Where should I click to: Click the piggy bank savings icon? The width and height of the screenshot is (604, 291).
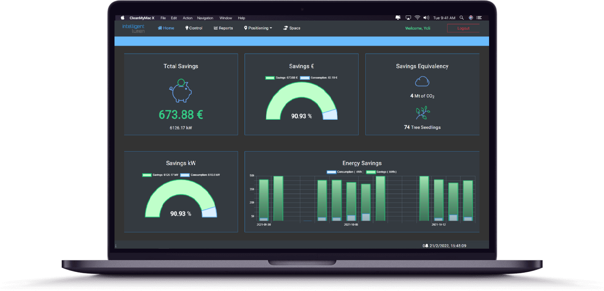[180, 91]
